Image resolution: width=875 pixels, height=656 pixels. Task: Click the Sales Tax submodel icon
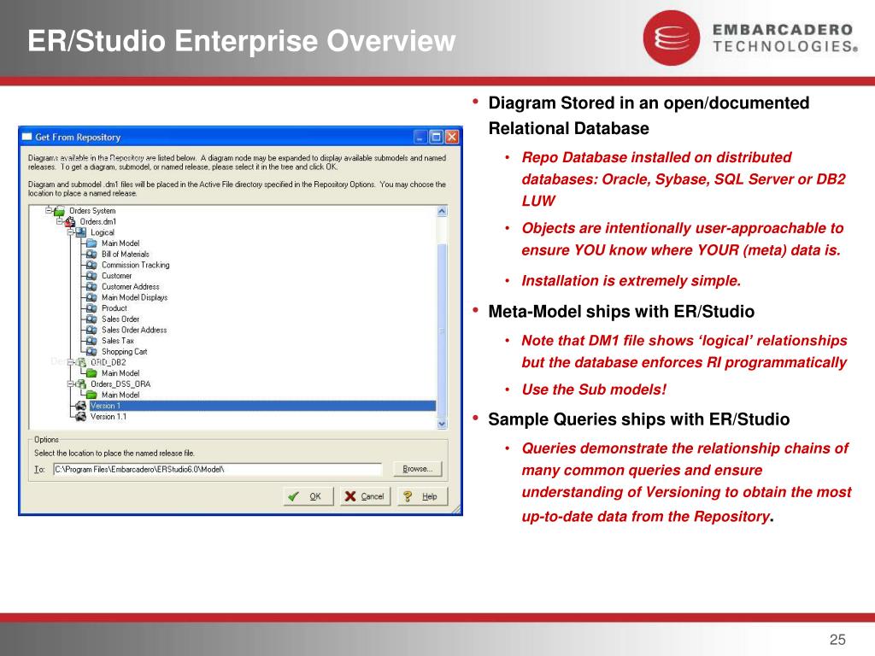pos(91,341)
